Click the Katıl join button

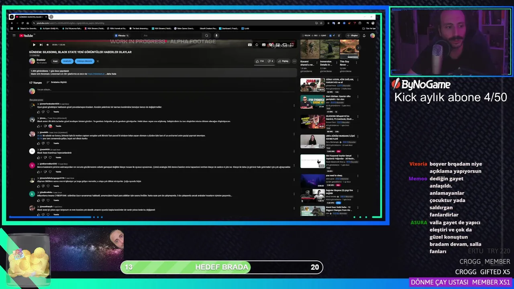pyautogui.click(x=55, y=61)
